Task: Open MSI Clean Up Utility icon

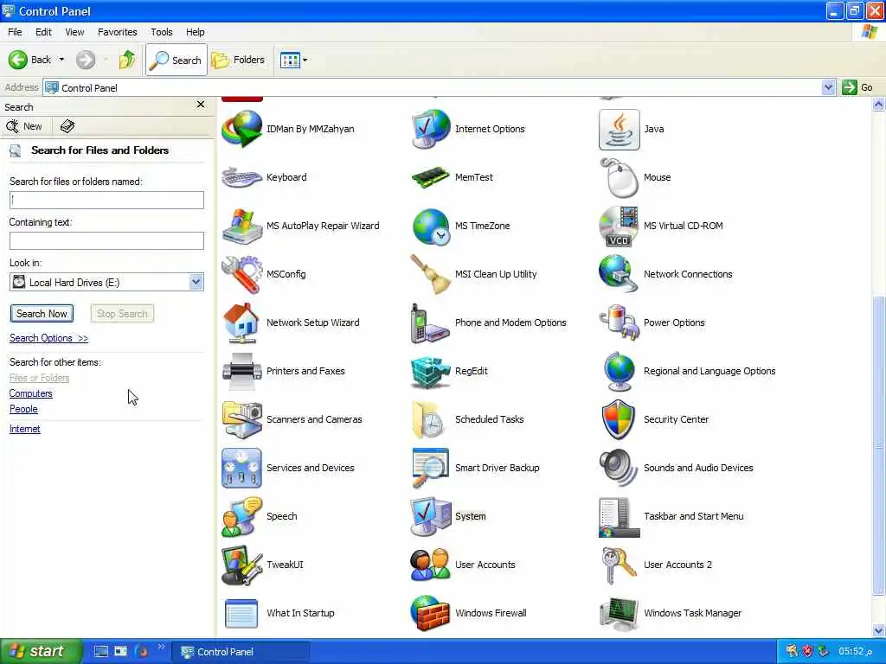Action: 431,274
